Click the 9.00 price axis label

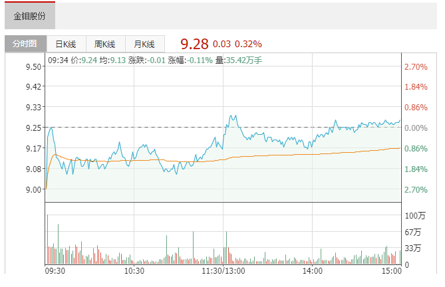point(35,189)
